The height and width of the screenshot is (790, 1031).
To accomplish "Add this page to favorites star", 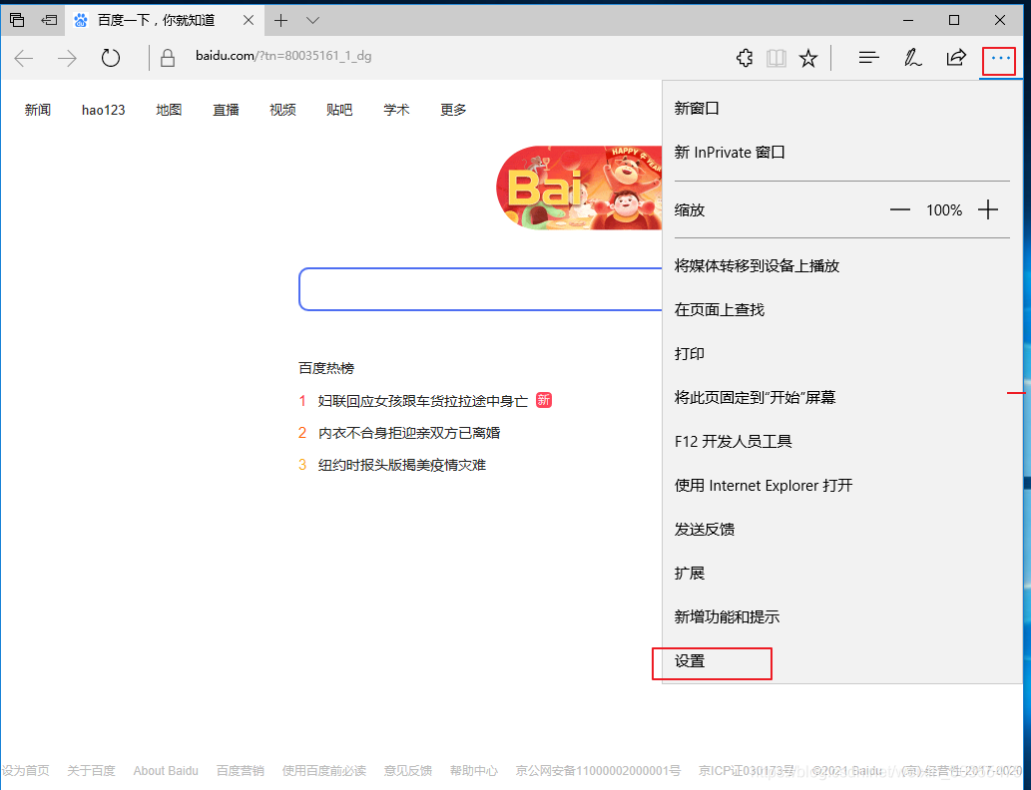I will click(x=808, y=58).
